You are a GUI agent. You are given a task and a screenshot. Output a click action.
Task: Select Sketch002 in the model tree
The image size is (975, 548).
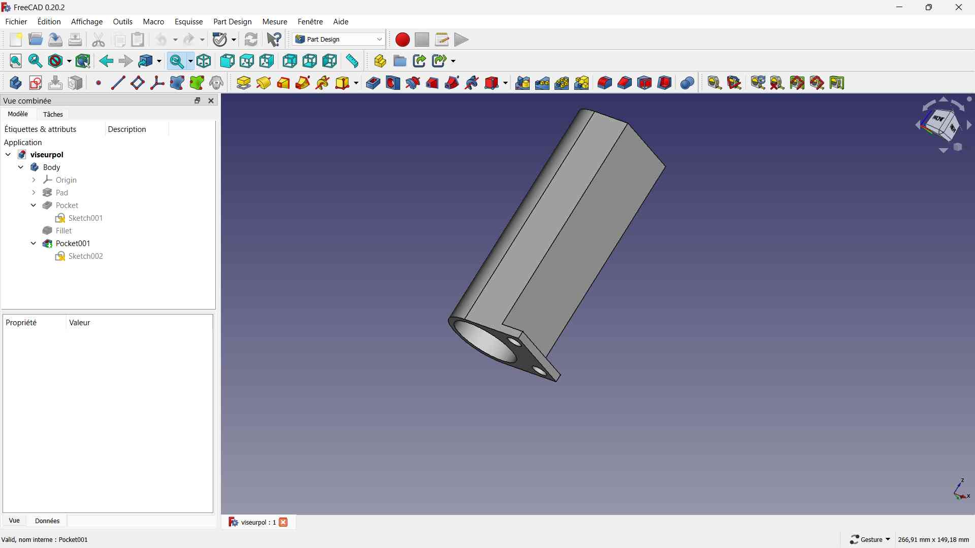tap(85, 256)
